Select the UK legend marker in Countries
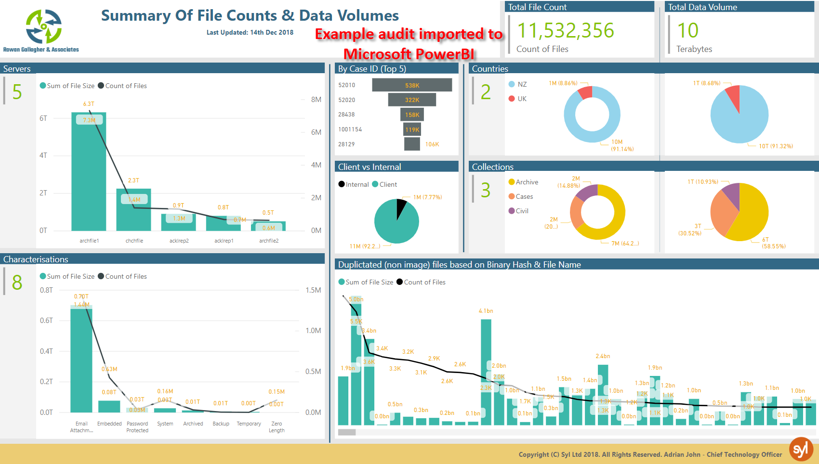Screen dimensions: 819x464 point(512,99)
